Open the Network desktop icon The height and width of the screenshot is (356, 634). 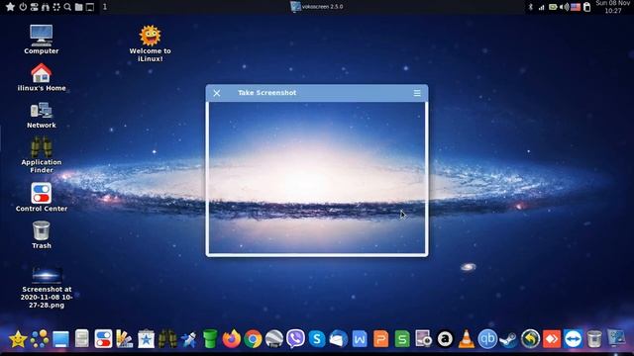tap(42, 116)
